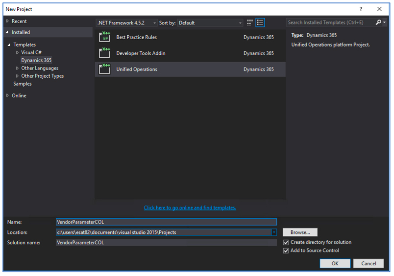Select the Developer Tools Addin template name
394x276 pixels.
pyautogui.click(x=141, y=53)
